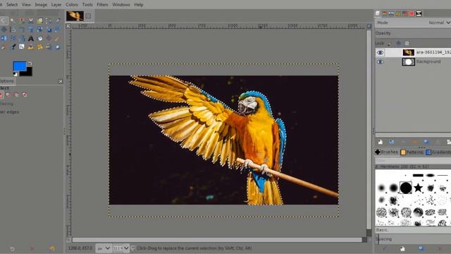Hide the Background layer eye icon

(x=380, y=61)
